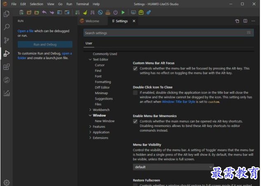Open Source Control view in activity bar
Screen dimensions: 262x186
point(6,40)
